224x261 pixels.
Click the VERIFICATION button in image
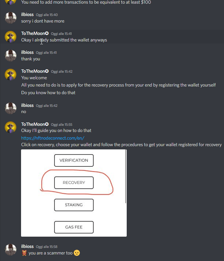74,160
